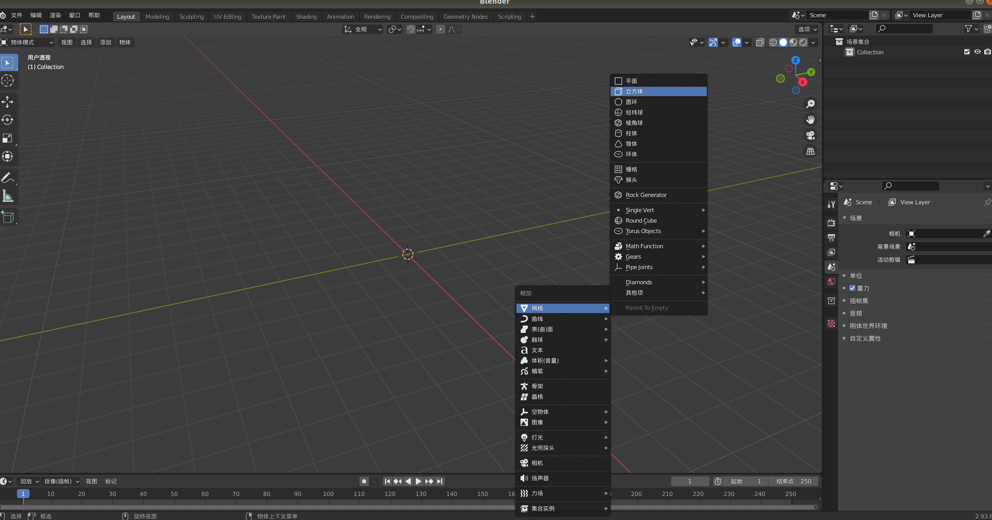Viewport: 992px width, 520px height.
Task: Switch to material preview shading
Action: tap(793, 42)
